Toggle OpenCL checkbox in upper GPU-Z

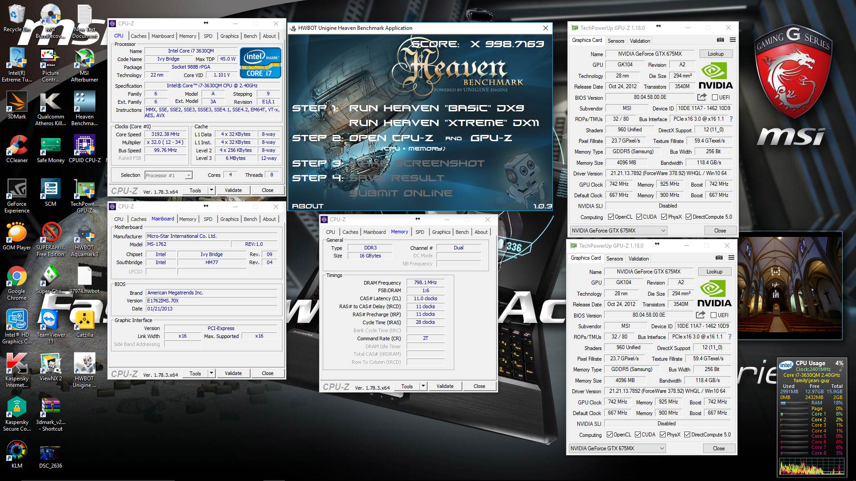611,217
